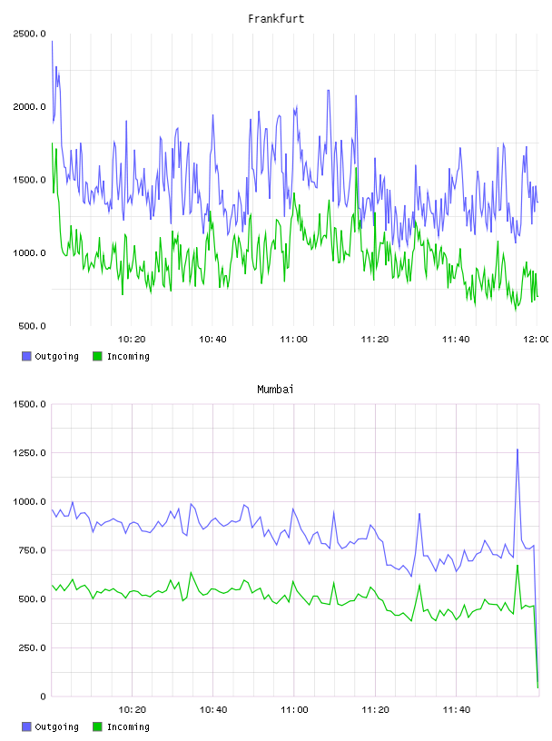Click the 11:40 time label on Frankfurt chart

(456, 340)
